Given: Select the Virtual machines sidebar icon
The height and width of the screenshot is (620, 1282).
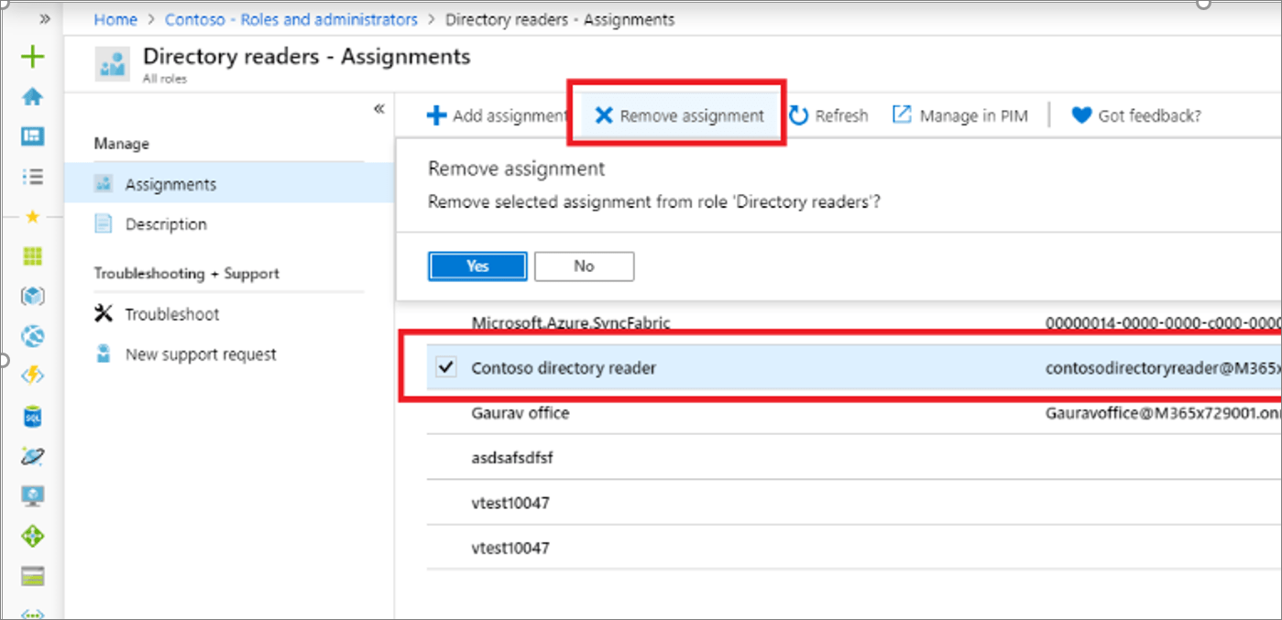Looking at the screenshot, I should tap(33, 495).
